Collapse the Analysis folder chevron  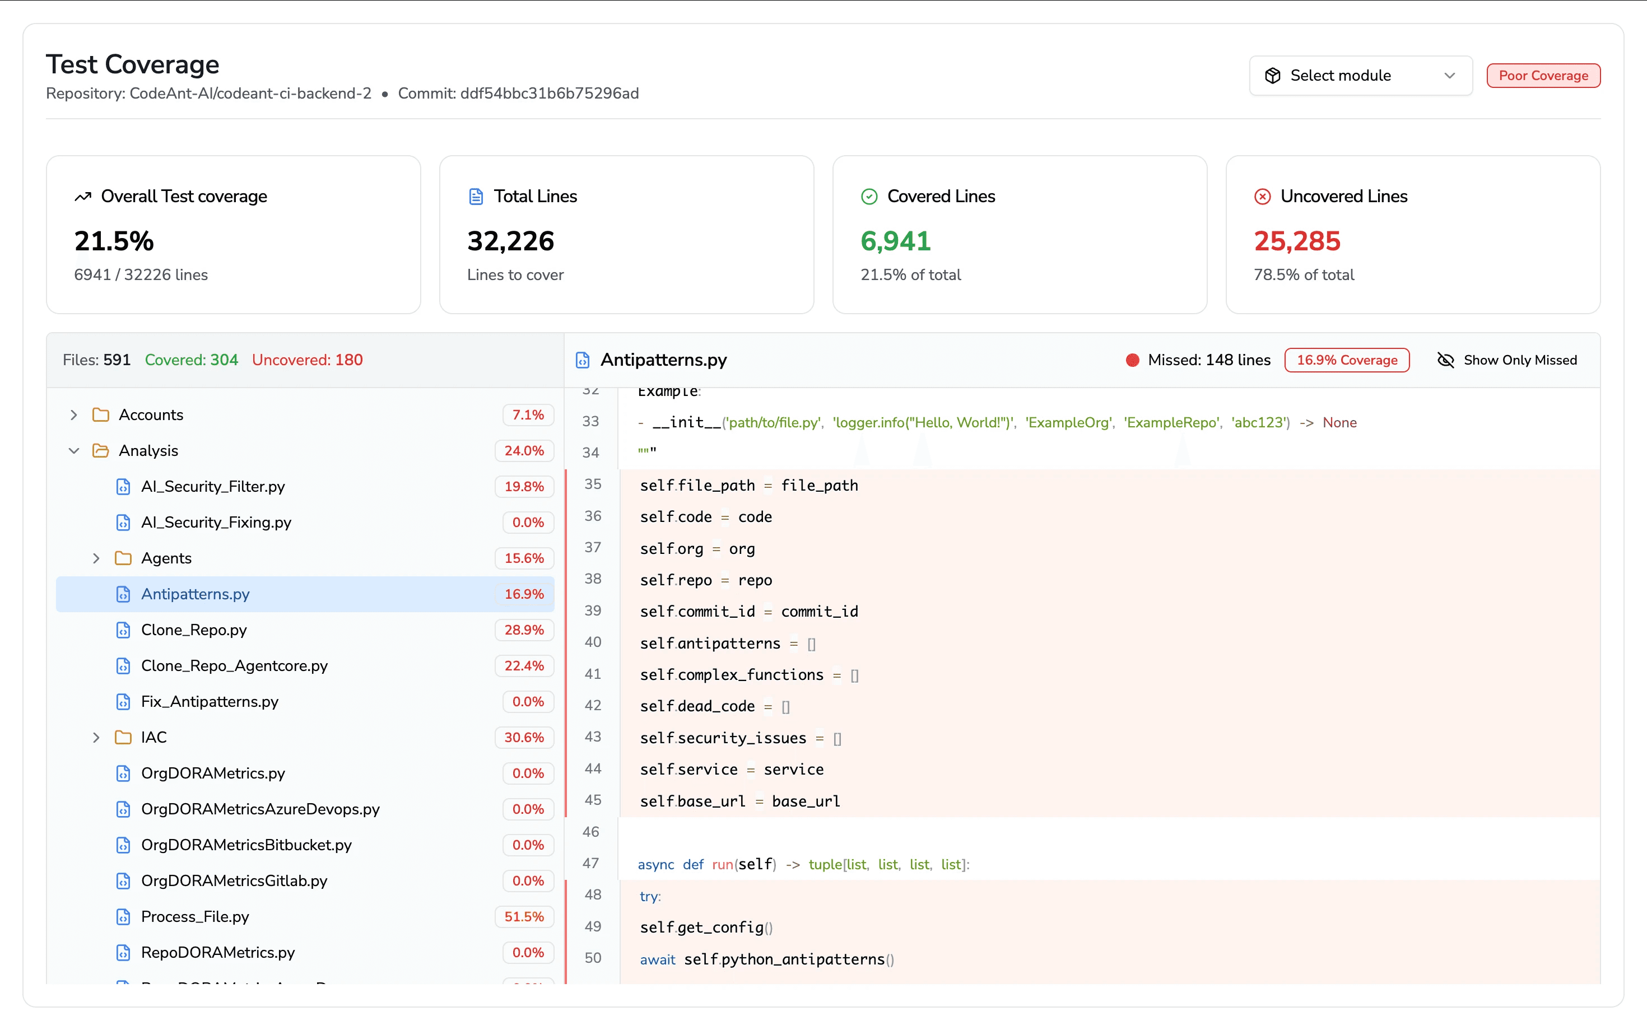[73, 451]
